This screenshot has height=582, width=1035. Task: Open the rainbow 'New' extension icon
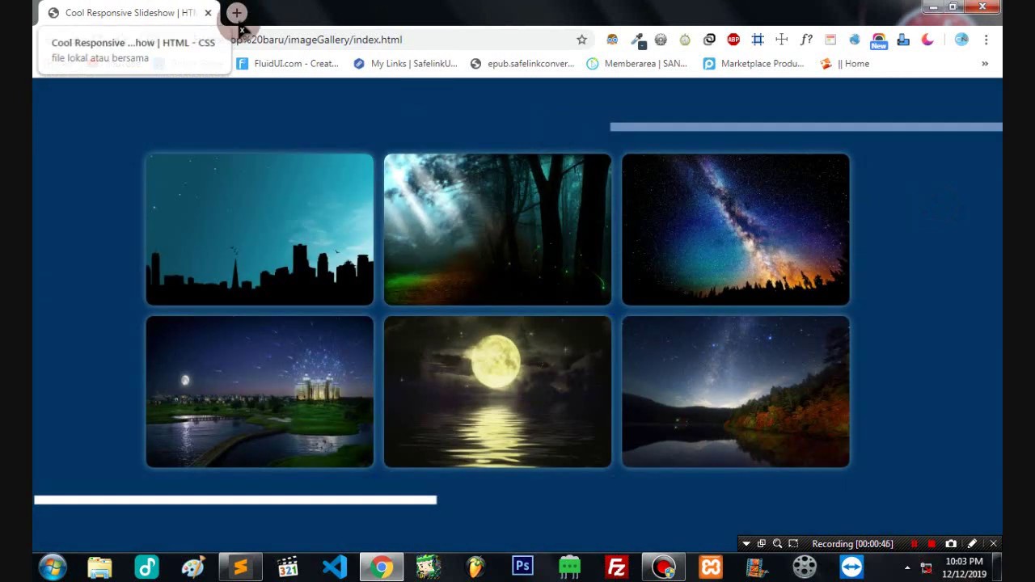pos(879,40)
